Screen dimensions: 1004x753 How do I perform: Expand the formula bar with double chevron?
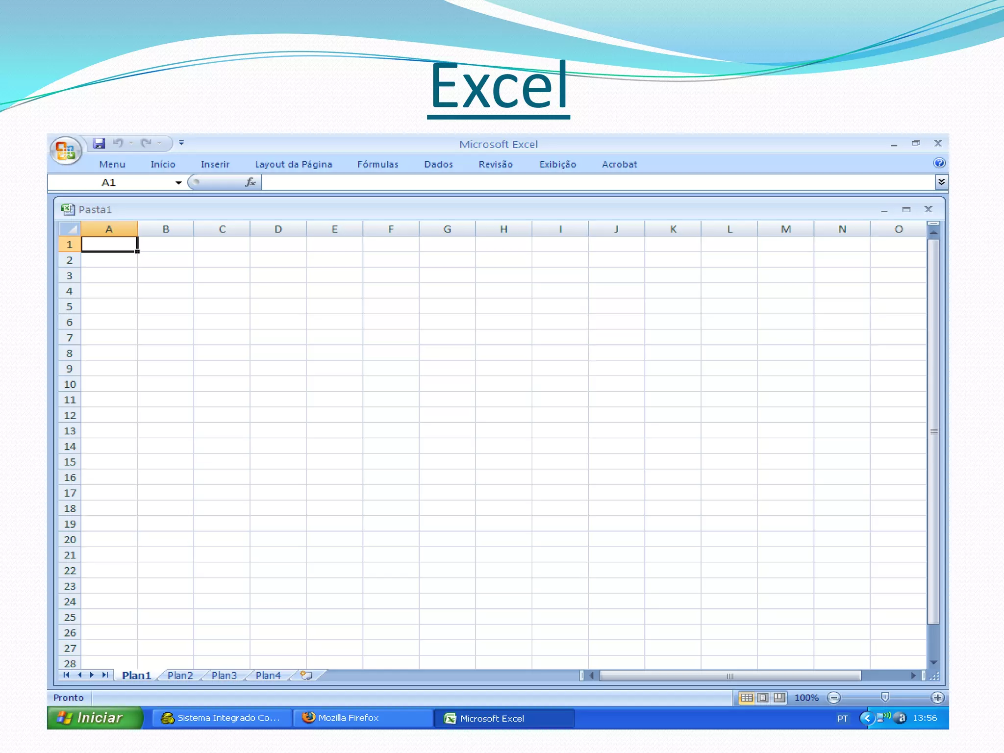click(941, 182)
